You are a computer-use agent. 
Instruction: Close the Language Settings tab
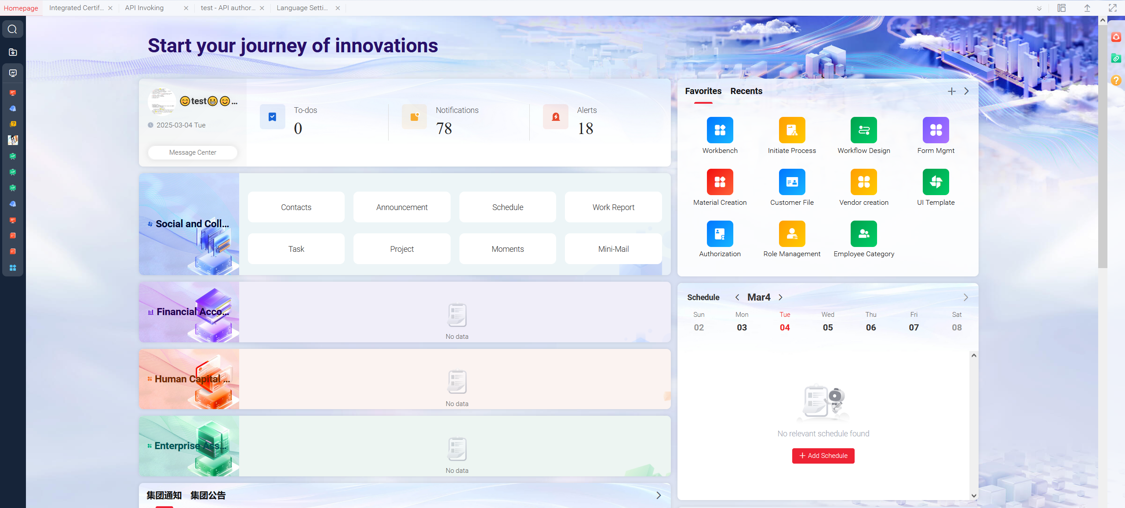point(338,8)
